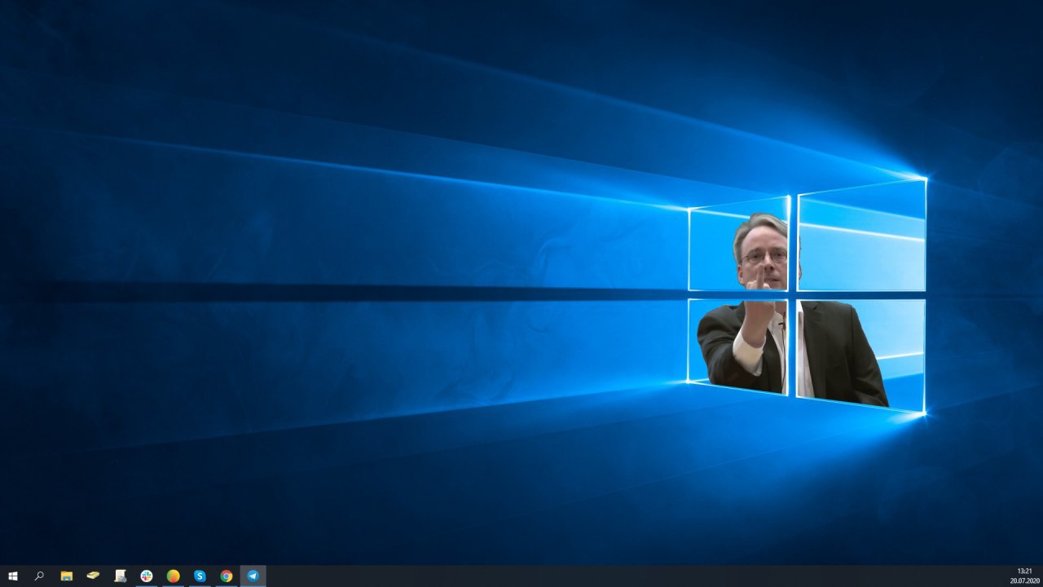1043x587 pixels.
Task: Open the scroll document icon on taskbar
Action: coord(121,576)
